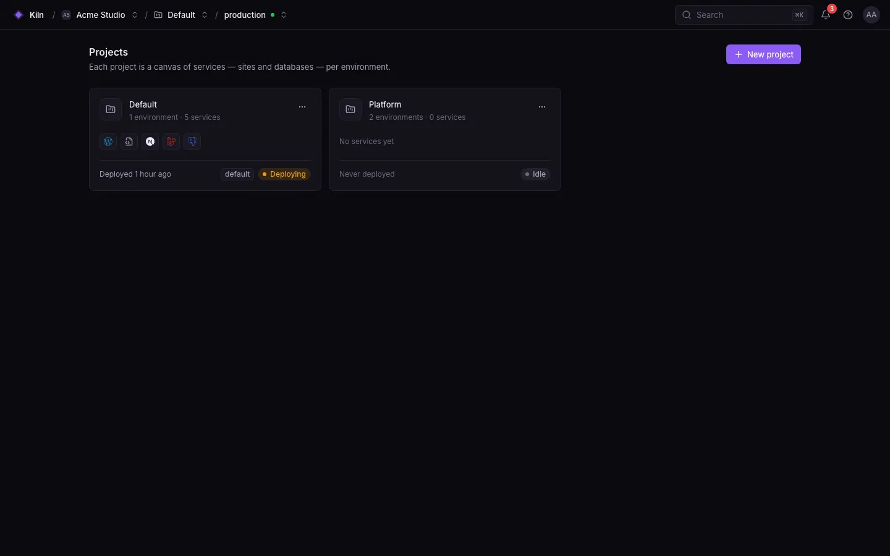Open the help question-mark icon
The image size is (890, 556).
[x=848, y=15]
